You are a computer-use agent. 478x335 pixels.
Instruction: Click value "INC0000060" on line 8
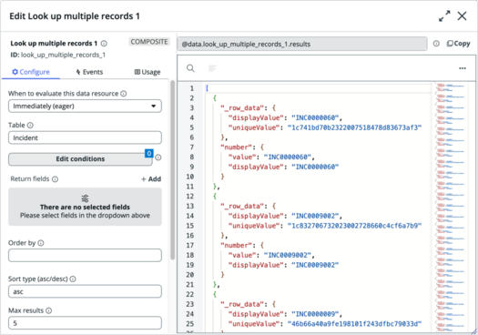point(288,157)
